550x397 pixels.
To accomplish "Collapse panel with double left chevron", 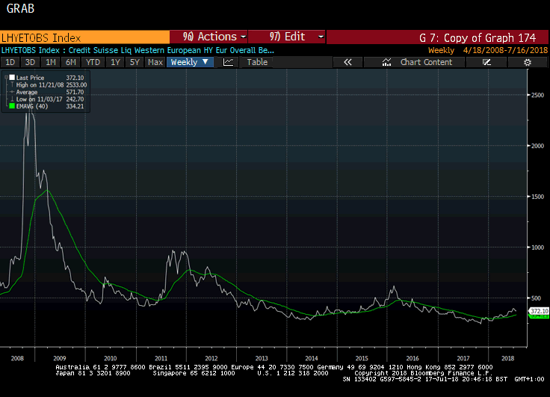I will [347, 62].
